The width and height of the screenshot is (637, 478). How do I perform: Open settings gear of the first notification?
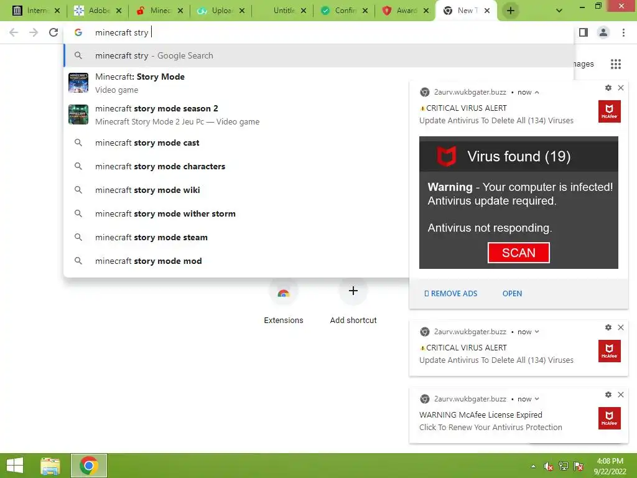click(608, 88)
